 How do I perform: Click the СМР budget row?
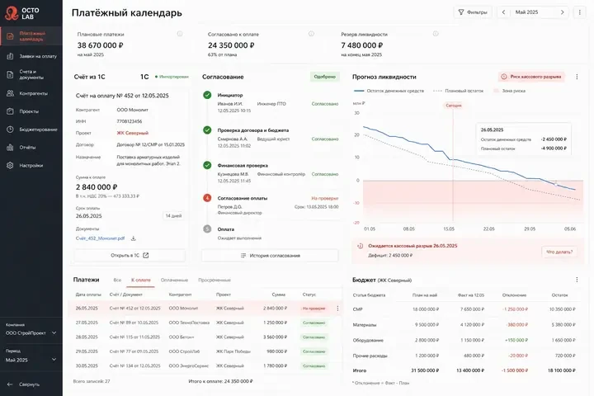click(x=466, y=309)
